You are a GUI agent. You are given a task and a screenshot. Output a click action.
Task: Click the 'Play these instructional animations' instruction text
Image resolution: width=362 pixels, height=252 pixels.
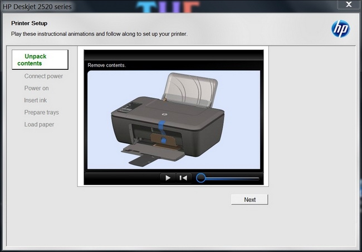coord(99,34)
